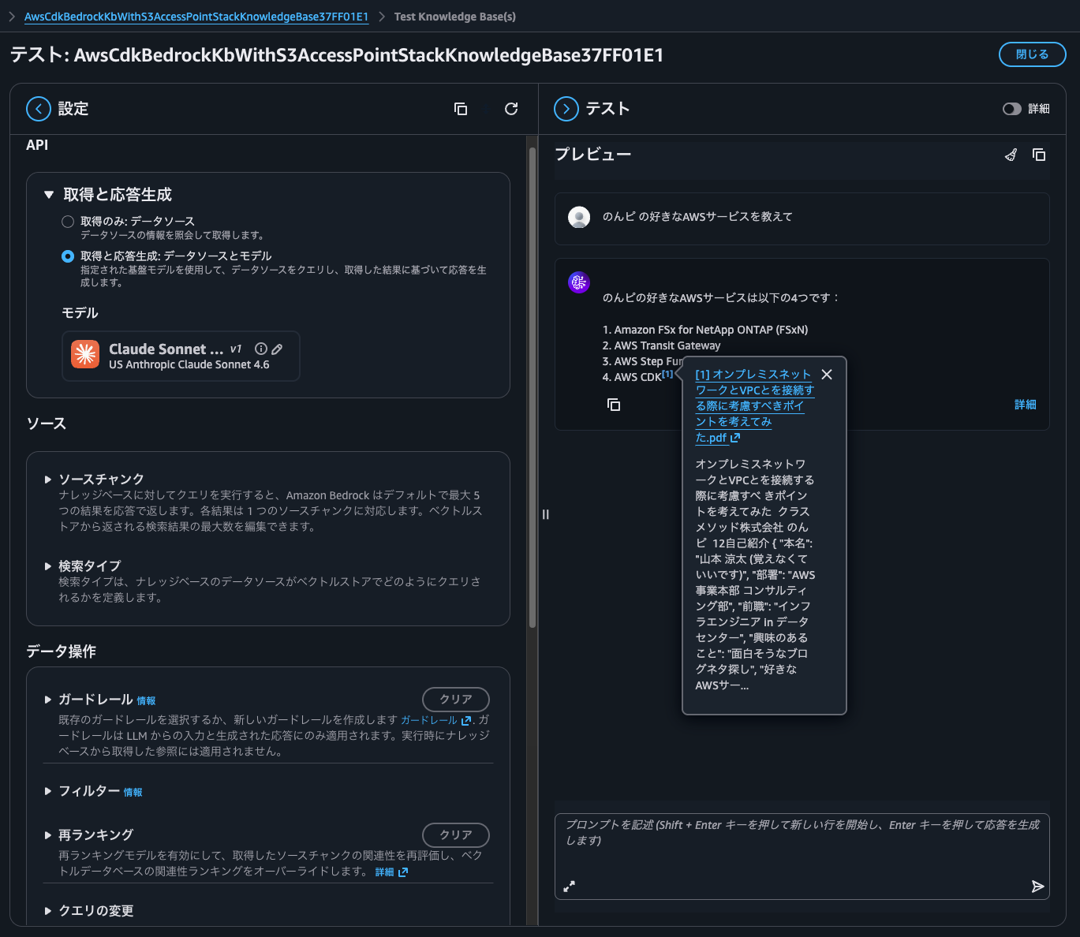Close the test page with 閉じる button
This screenshot has width=1080, height=937.
point(1032,54)
